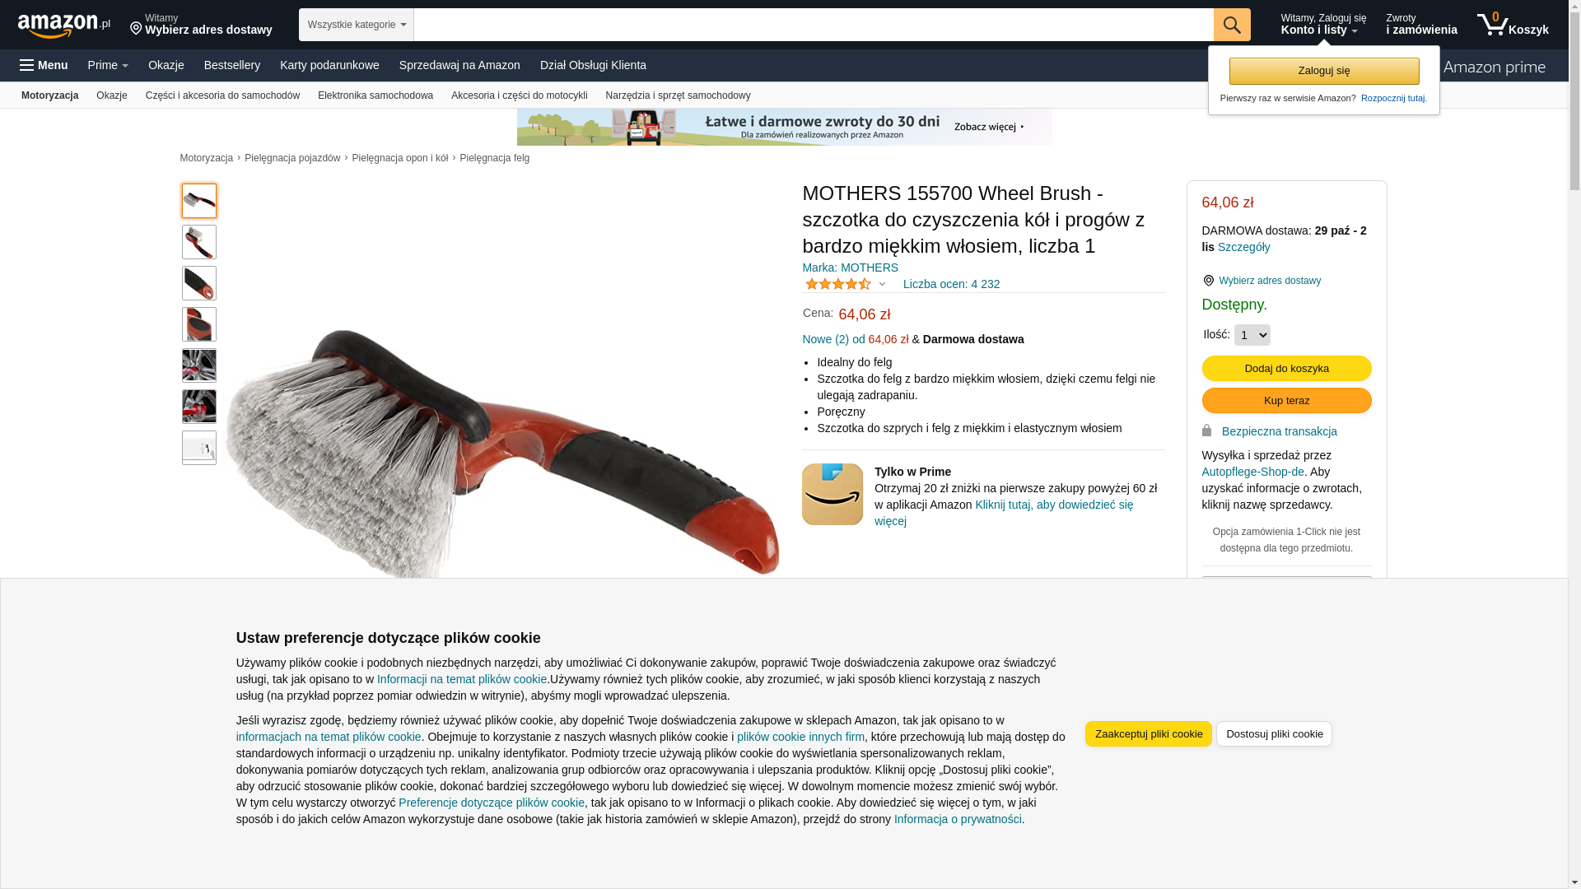This screenshot has height=889, width=1581.
Task: Click into the search input field
Action: point(814,25)
